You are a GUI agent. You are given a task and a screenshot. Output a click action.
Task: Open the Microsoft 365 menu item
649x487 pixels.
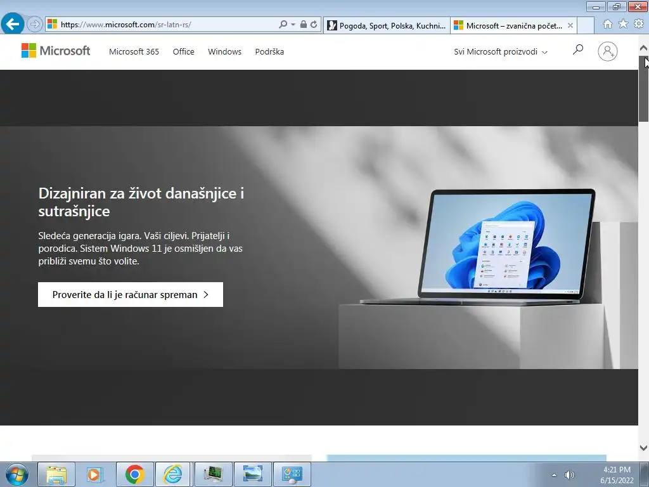tap(134, 52)
